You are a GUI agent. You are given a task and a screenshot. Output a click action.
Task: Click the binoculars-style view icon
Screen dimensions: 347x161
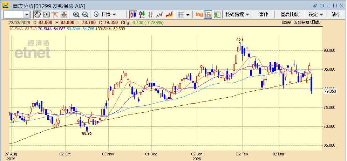coord(47,15)
